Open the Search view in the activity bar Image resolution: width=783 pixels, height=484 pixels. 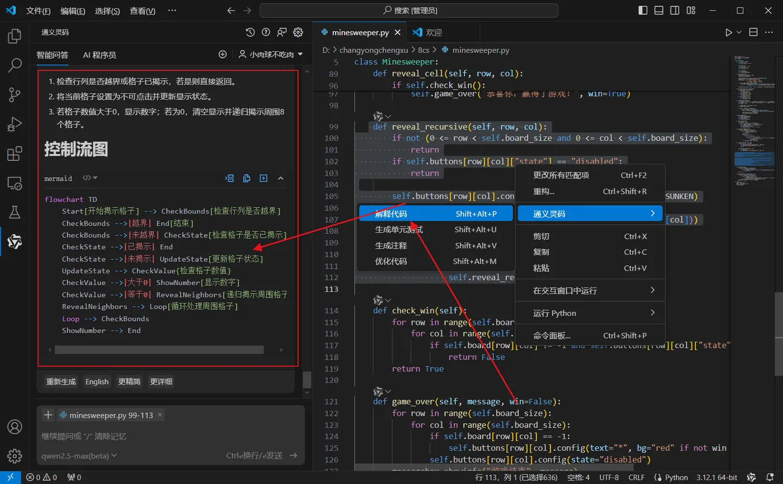click(x=15, y=66)
